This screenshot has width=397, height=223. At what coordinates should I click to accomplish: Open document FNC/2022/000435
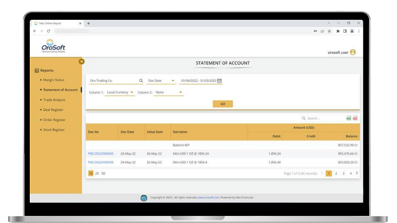coord(101,154)
